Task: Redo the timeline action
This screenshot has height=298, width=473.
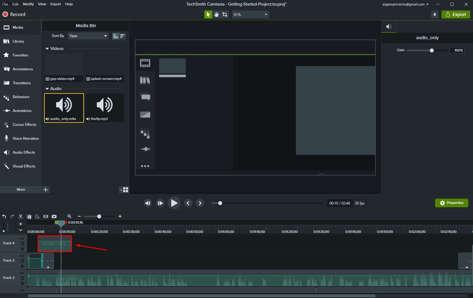Action: point(12,217)
